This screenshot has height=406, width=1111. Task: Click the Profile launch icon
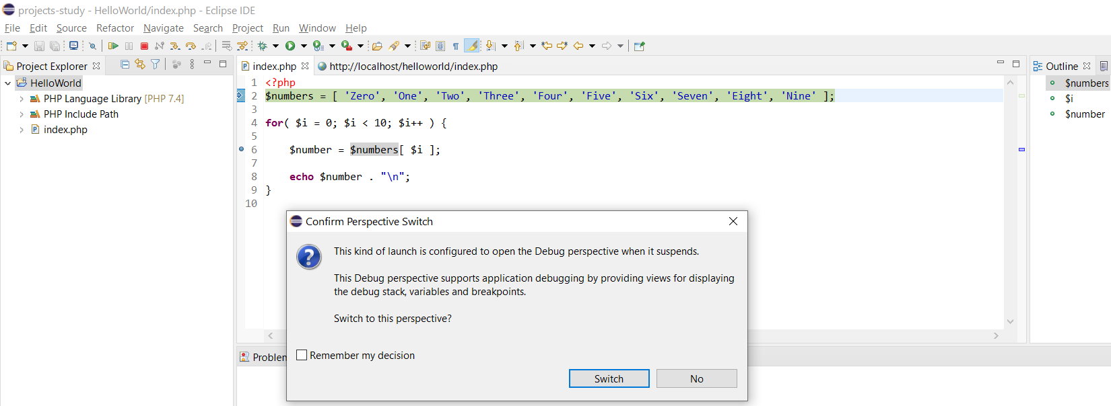tap(318, 46)
